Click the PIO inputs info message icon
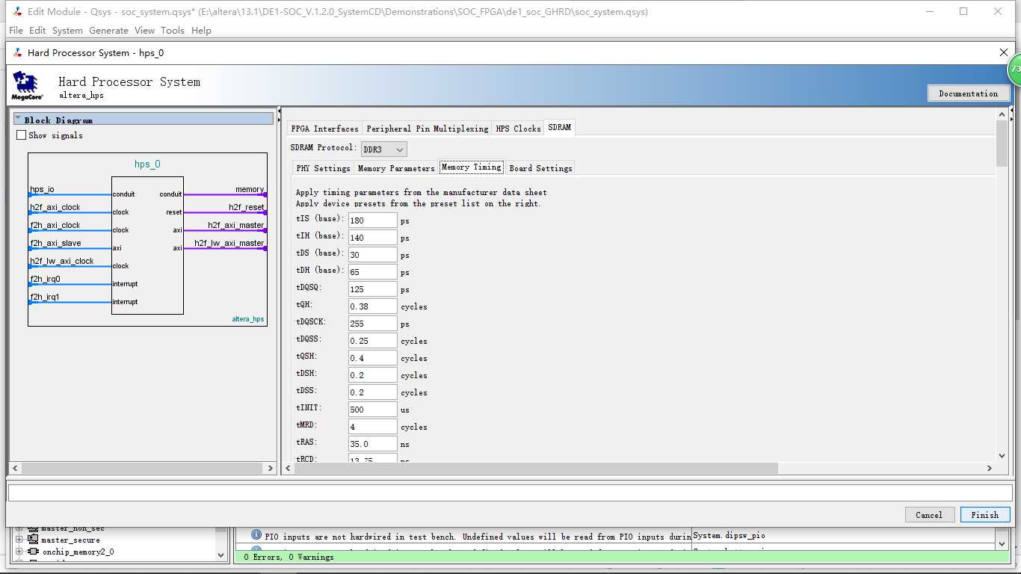 point(256,535)
